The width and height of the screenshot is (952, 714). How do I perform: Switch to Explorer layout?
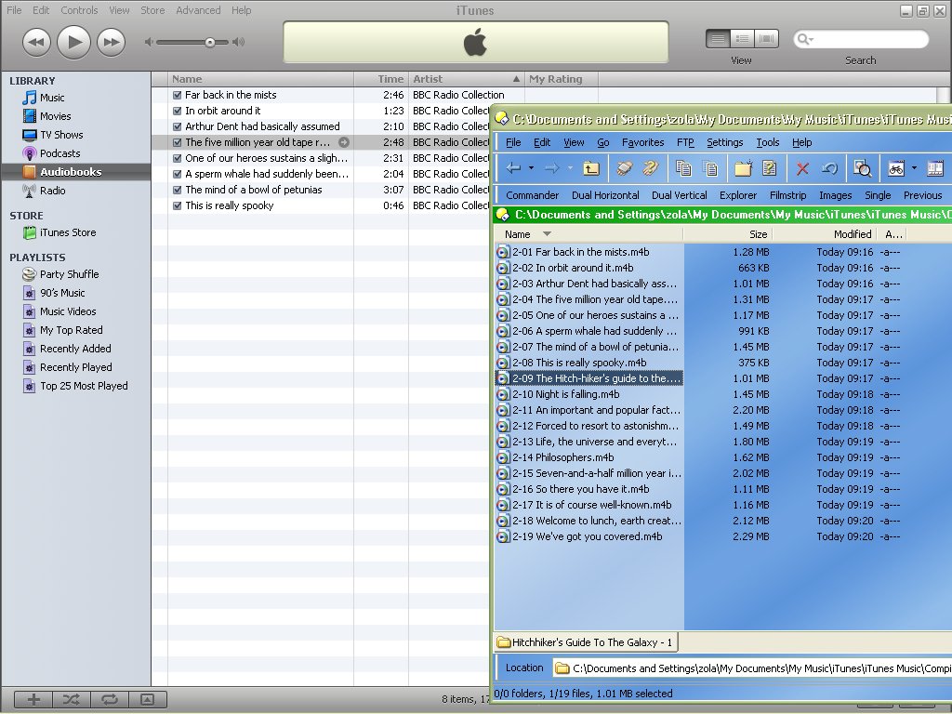click(x=737, y=195)
